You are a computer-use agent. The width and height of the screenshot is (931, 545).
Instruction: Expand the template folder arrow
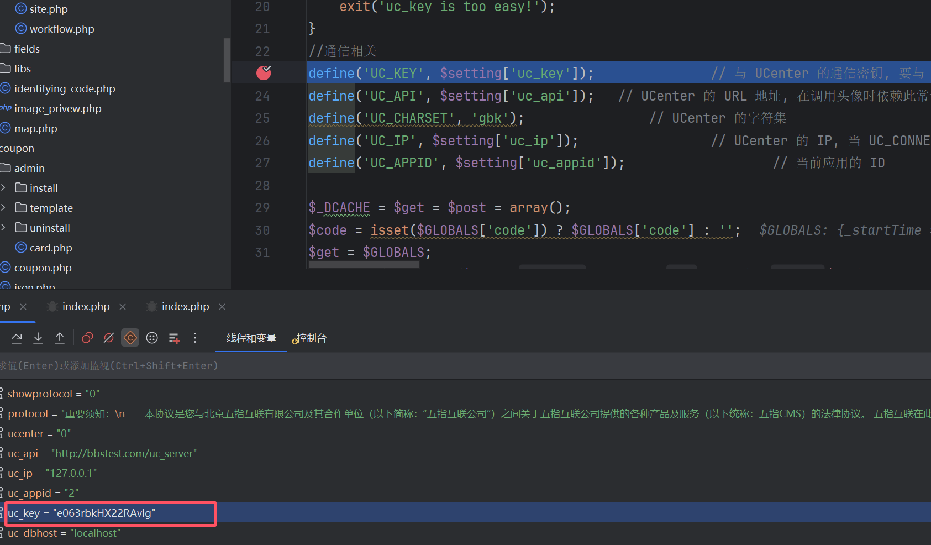[4, 208]
